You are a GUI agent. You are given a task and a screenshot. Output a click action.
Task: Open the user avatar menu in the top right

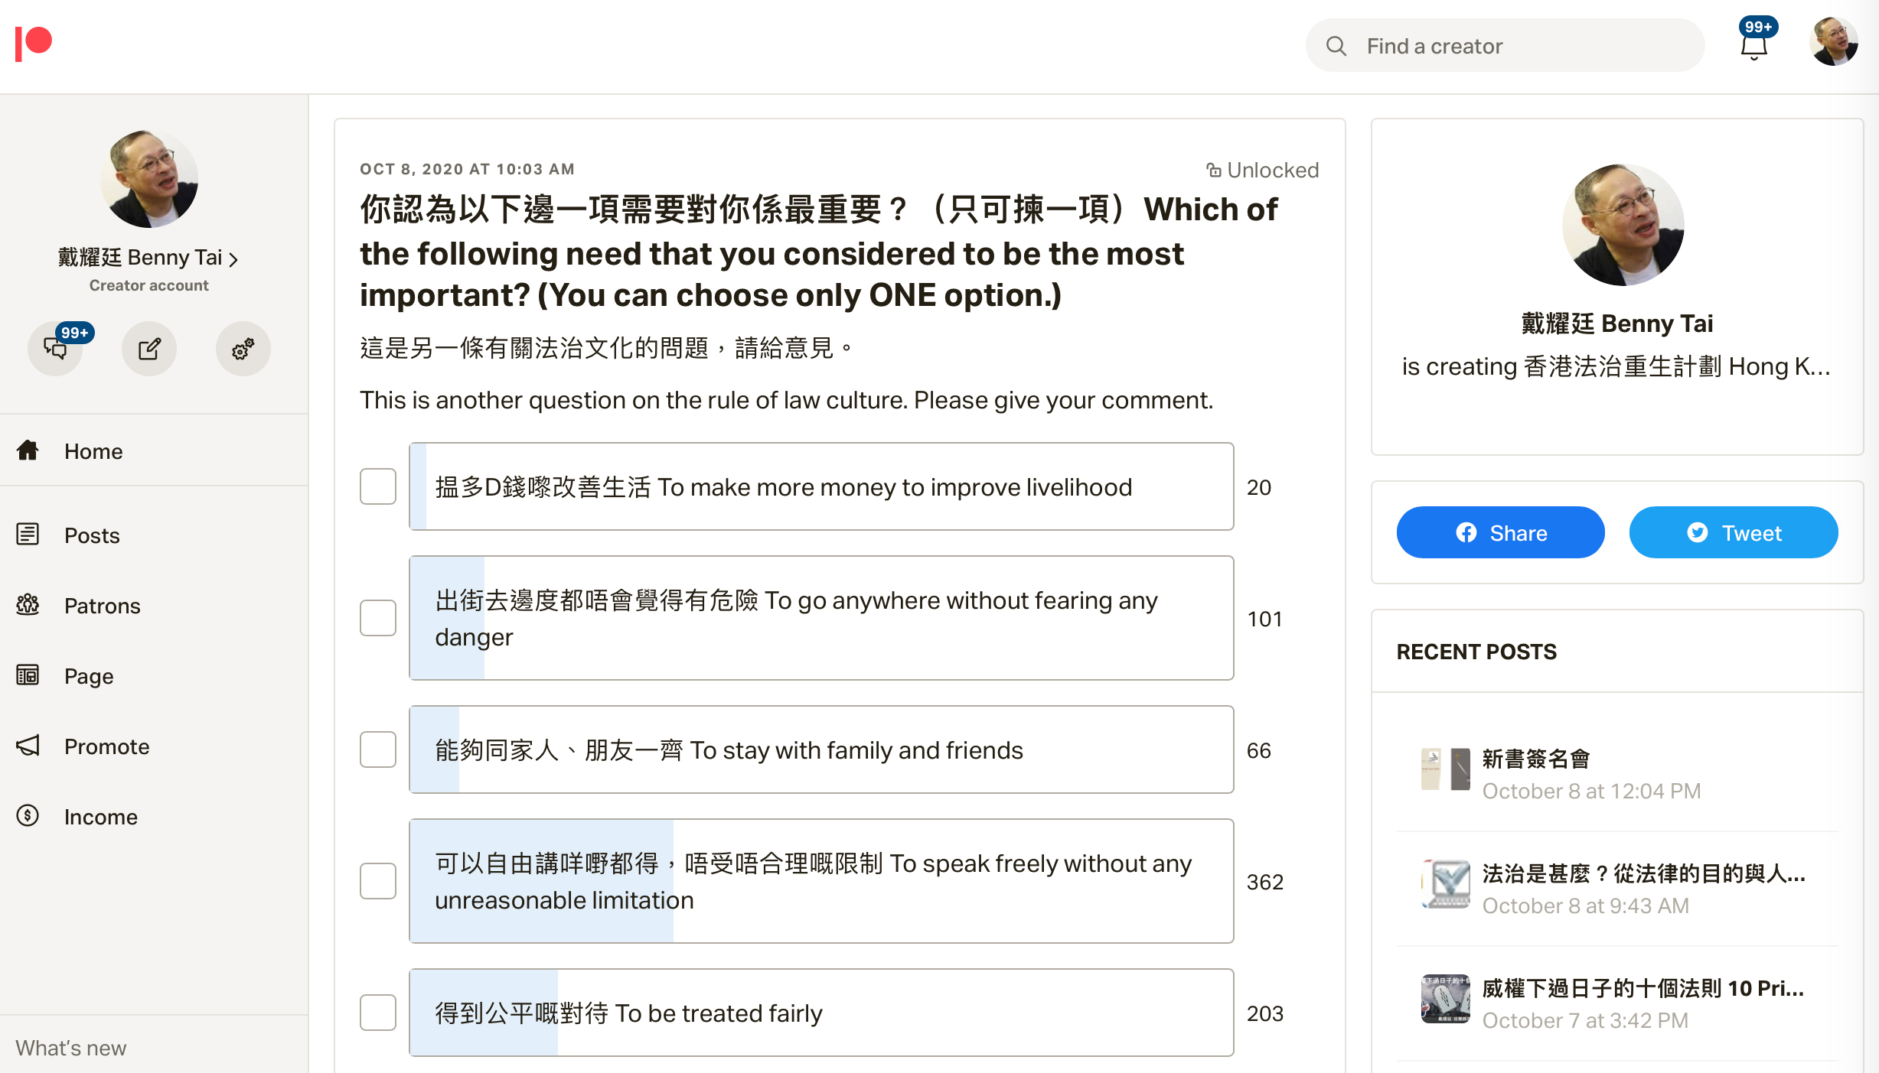pos(1834,43)
